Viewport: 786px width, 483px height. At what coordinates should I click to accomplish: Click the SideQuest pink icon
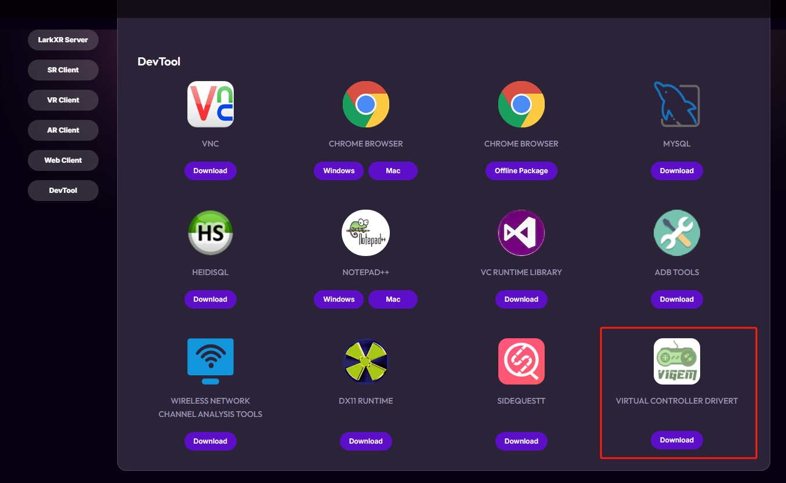(x=521, y=361)
